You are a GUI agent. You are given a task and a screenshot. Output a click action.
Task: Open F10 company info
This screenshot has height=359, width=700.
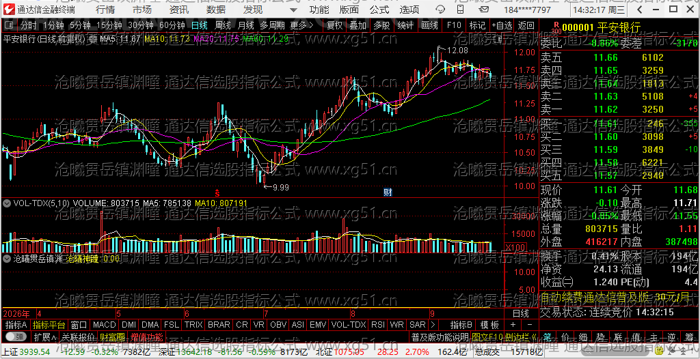[x=454, y=26]
